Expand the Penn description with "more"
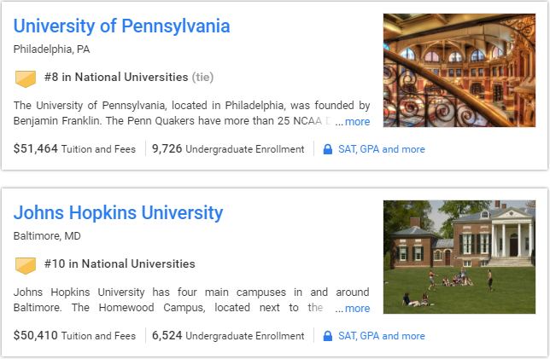 357,122
